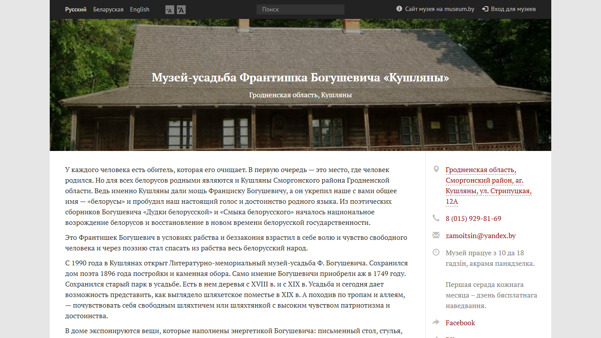601x338 pixels.
Task: Click free-visit note Першая серада кожнага месяца
Action: 491,295
